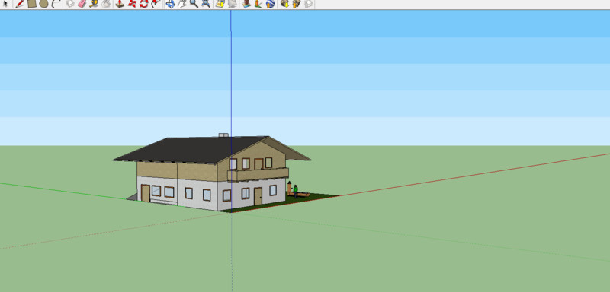Activate the Paint Bucket tool
The image size is (610, 292).
pos(105,4)
